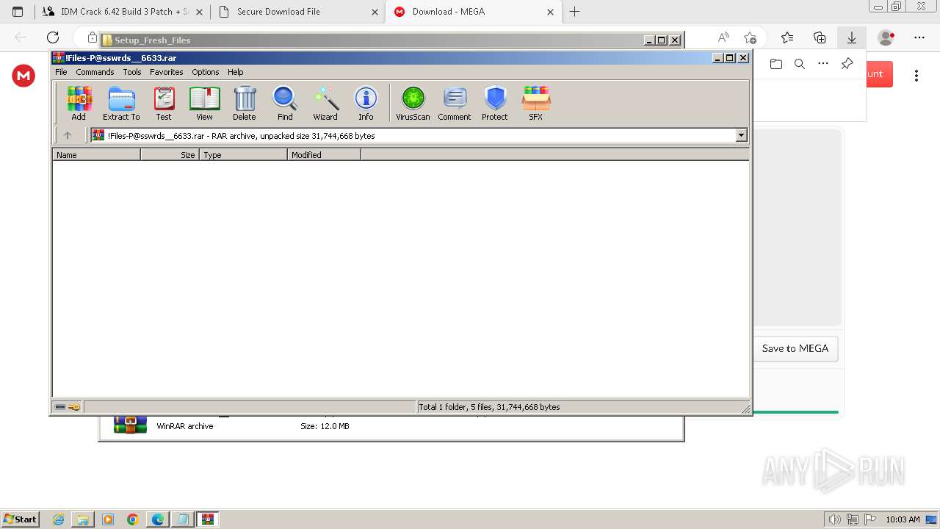Click the password key icon in status bar
Viewport: 940px width, 529px height.
[x=74, y=407]
